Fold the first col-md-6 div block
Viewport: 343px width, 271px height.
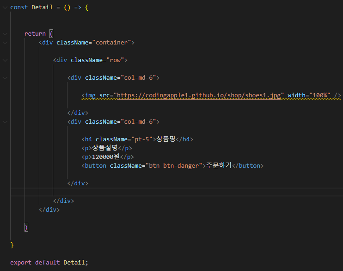[x=5, y=78]
